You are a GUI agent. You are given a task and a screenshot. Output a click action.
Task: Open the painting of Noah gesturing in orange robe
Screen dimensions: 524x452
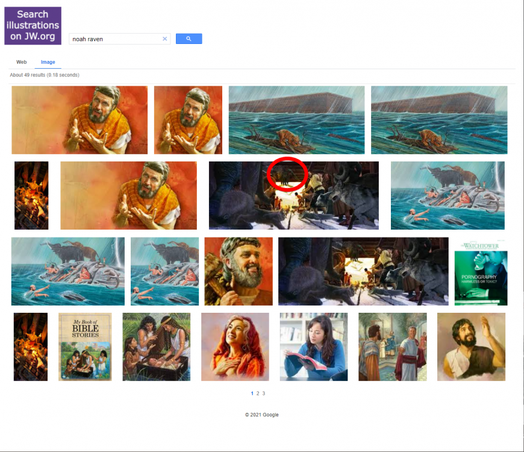tap(79, 120)
